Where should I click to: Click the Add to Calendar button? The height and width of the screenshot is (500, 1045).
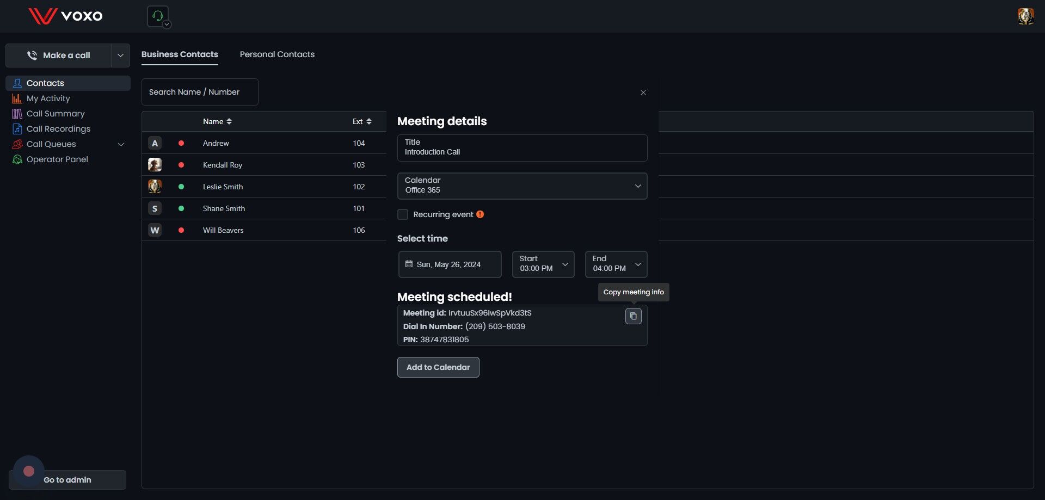point(438,367)
